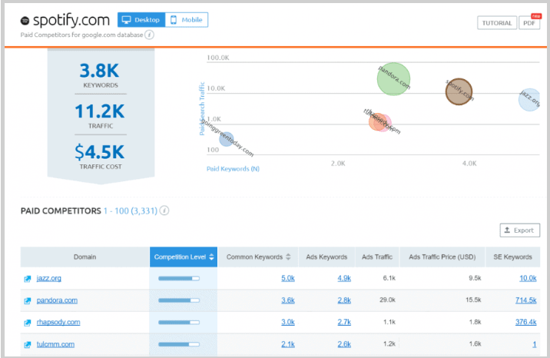Click info icon beside google.com database

coord(150,35)
